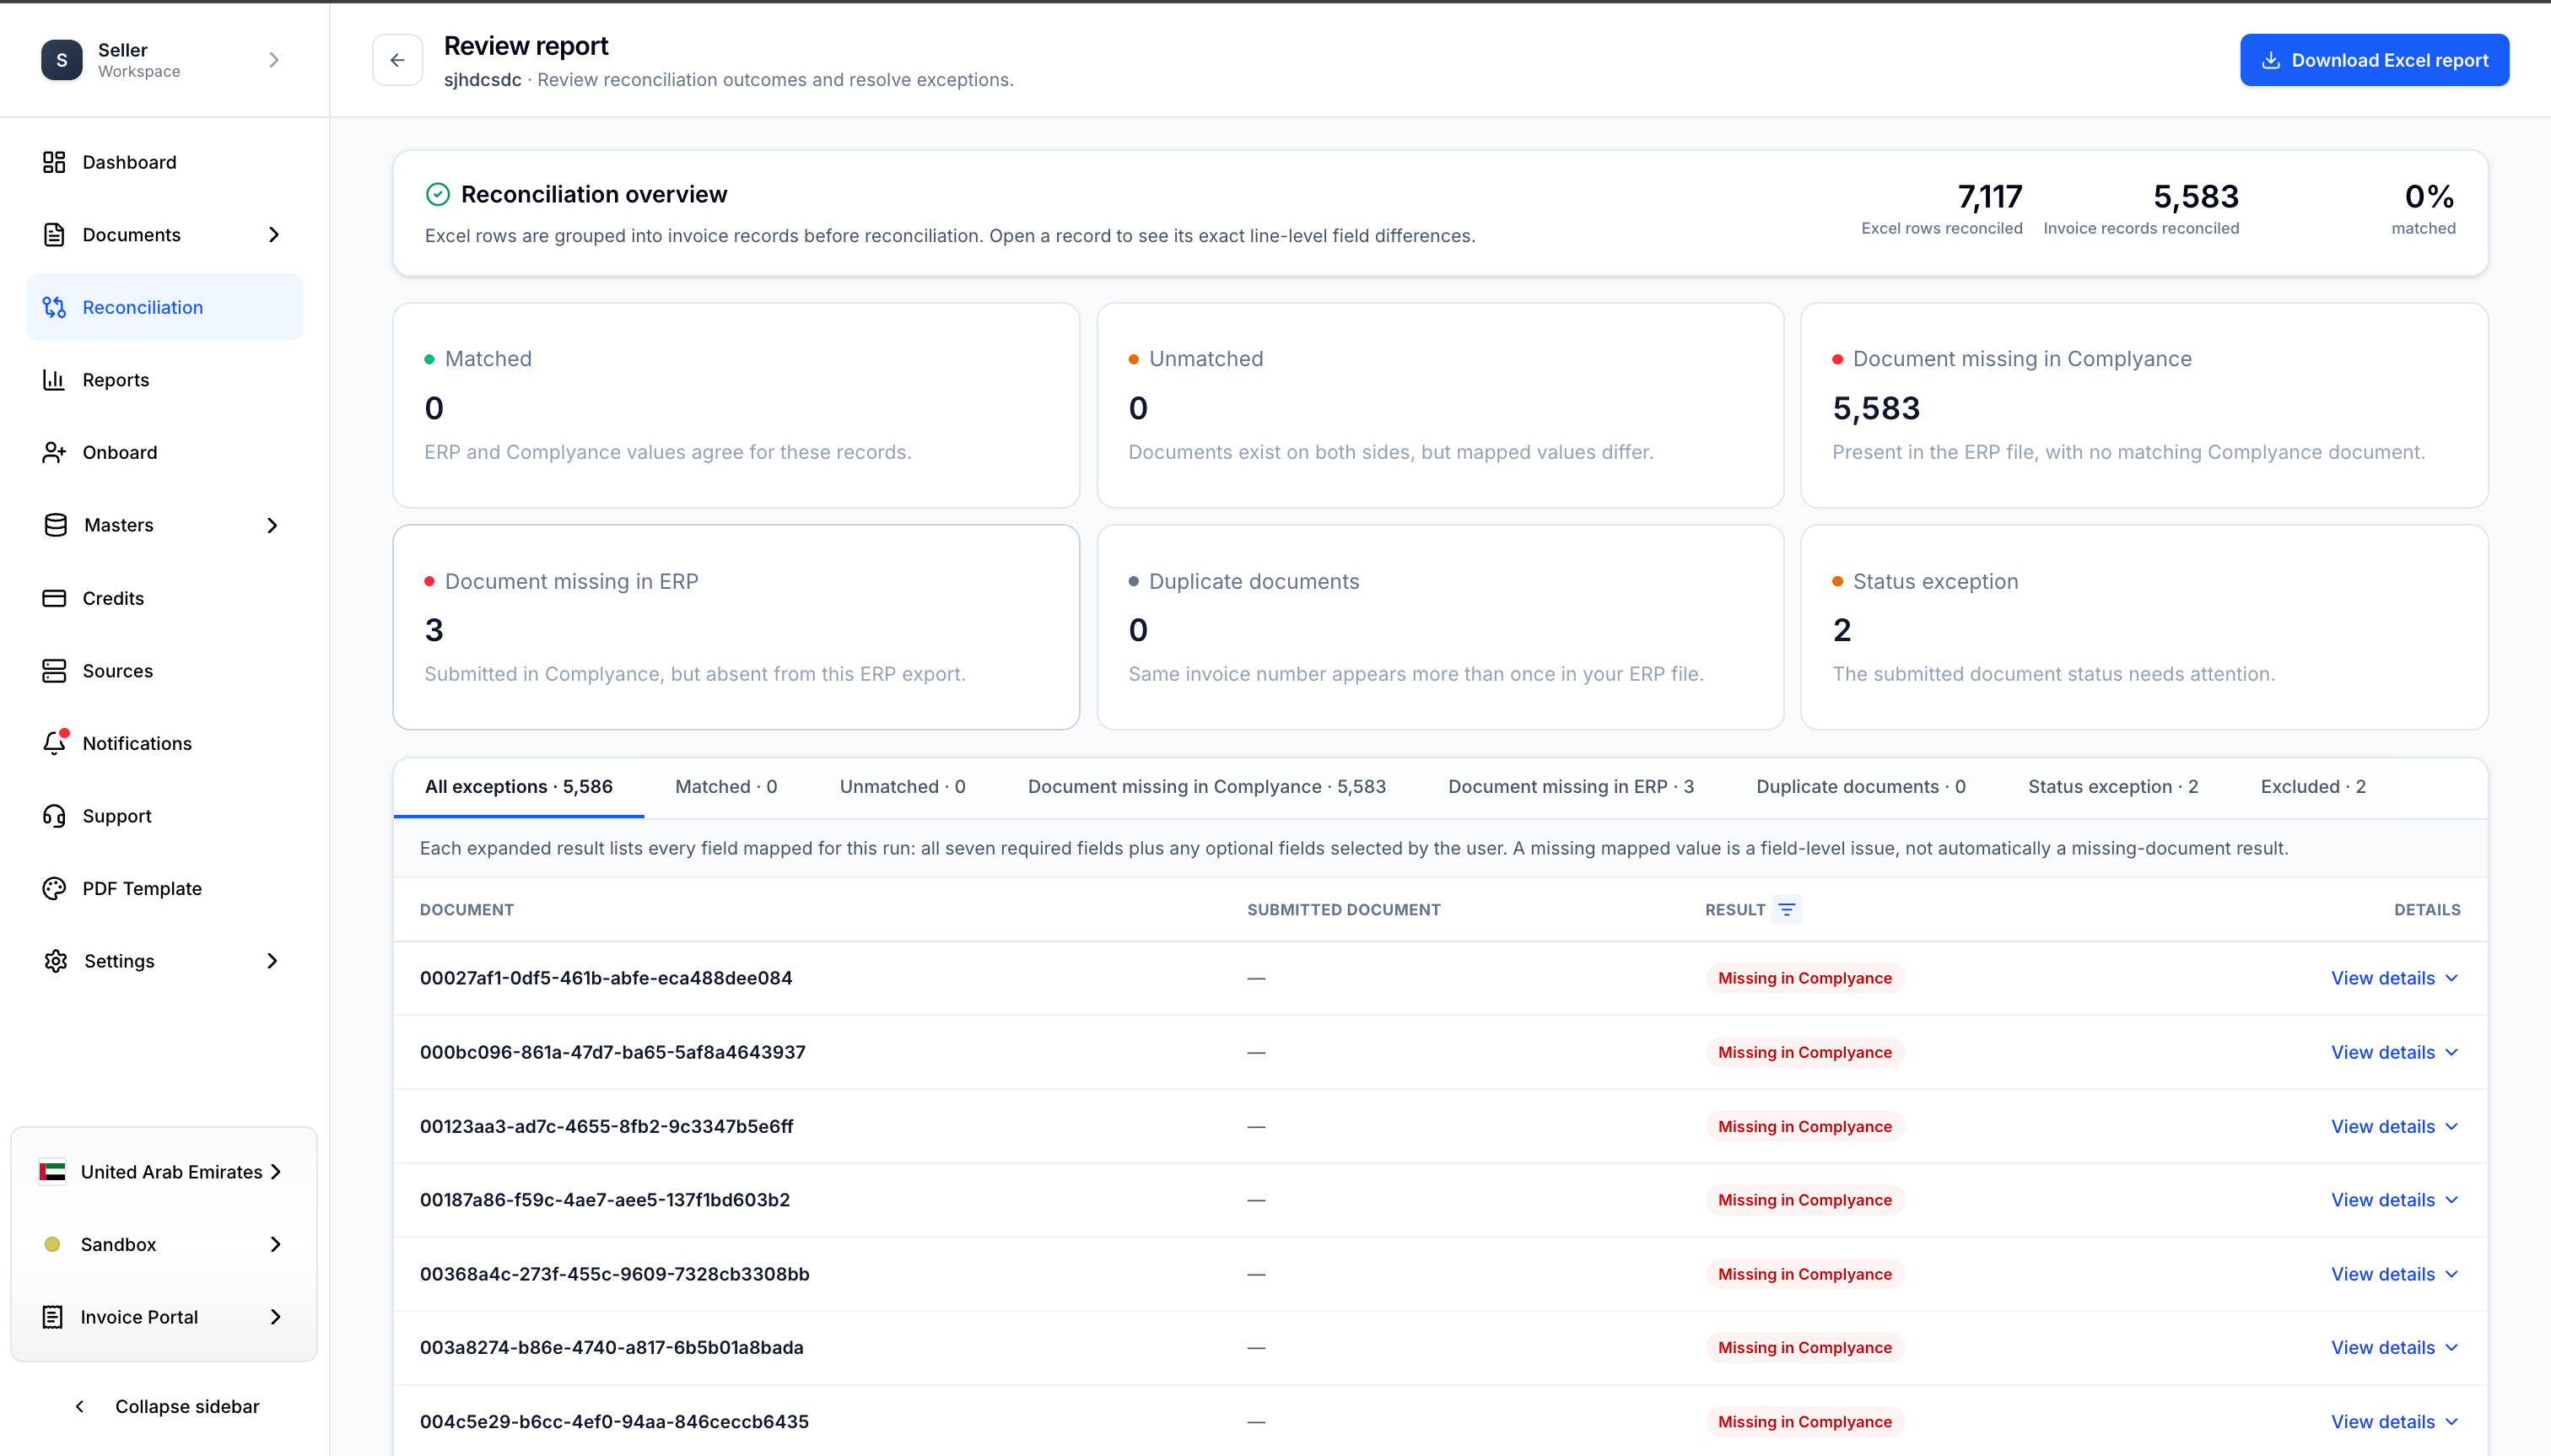Expand the Settings submenu chevron
The width and height of the screenshot is (2551, 1456).
click(272, 961)
